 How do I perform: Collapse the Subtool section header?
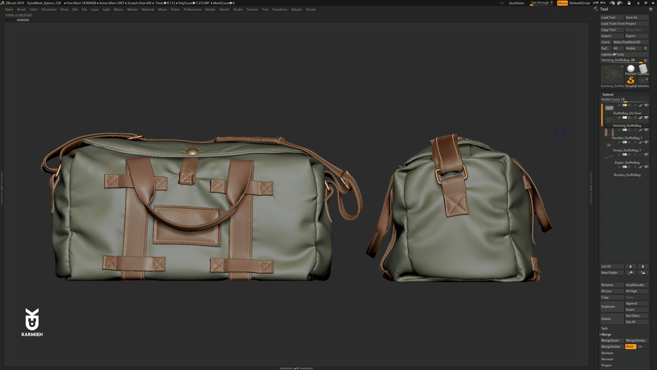608,95
